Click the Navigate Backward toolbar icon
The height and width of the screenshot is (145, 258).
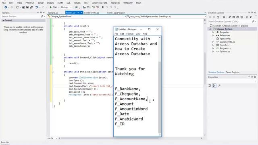6,7
